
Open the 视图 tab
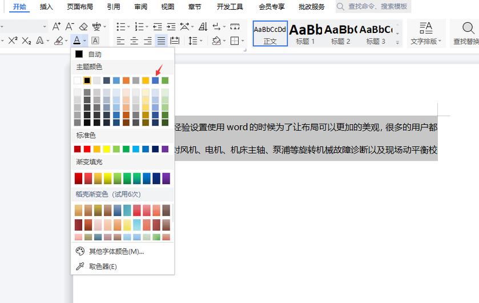167,7
